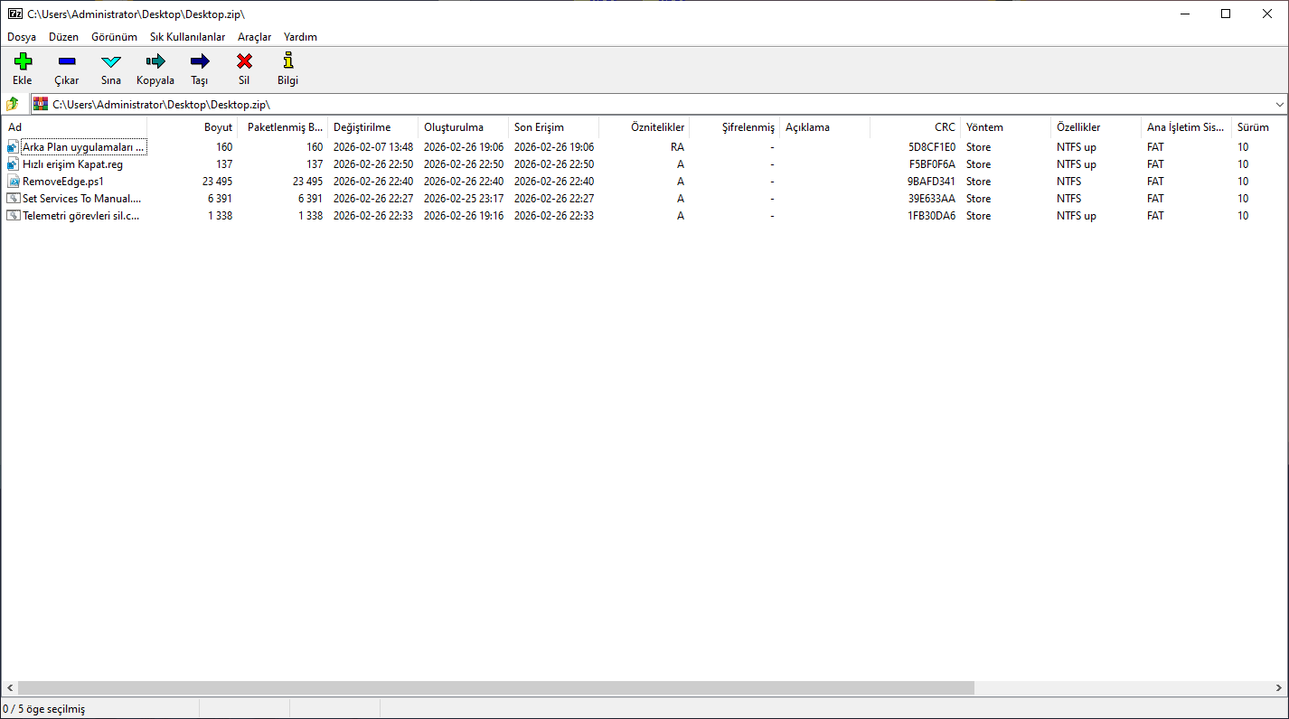Select the 'RemoveEdge.ps1' file name
1289x719 pixels.
click(63, 182)
